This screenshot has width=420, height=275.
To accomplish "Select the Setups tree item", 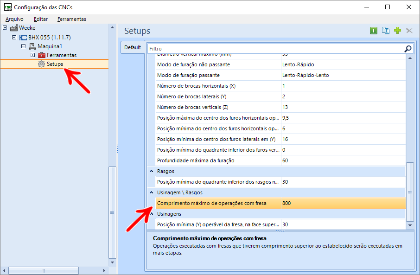I will (x=55, y=64).
